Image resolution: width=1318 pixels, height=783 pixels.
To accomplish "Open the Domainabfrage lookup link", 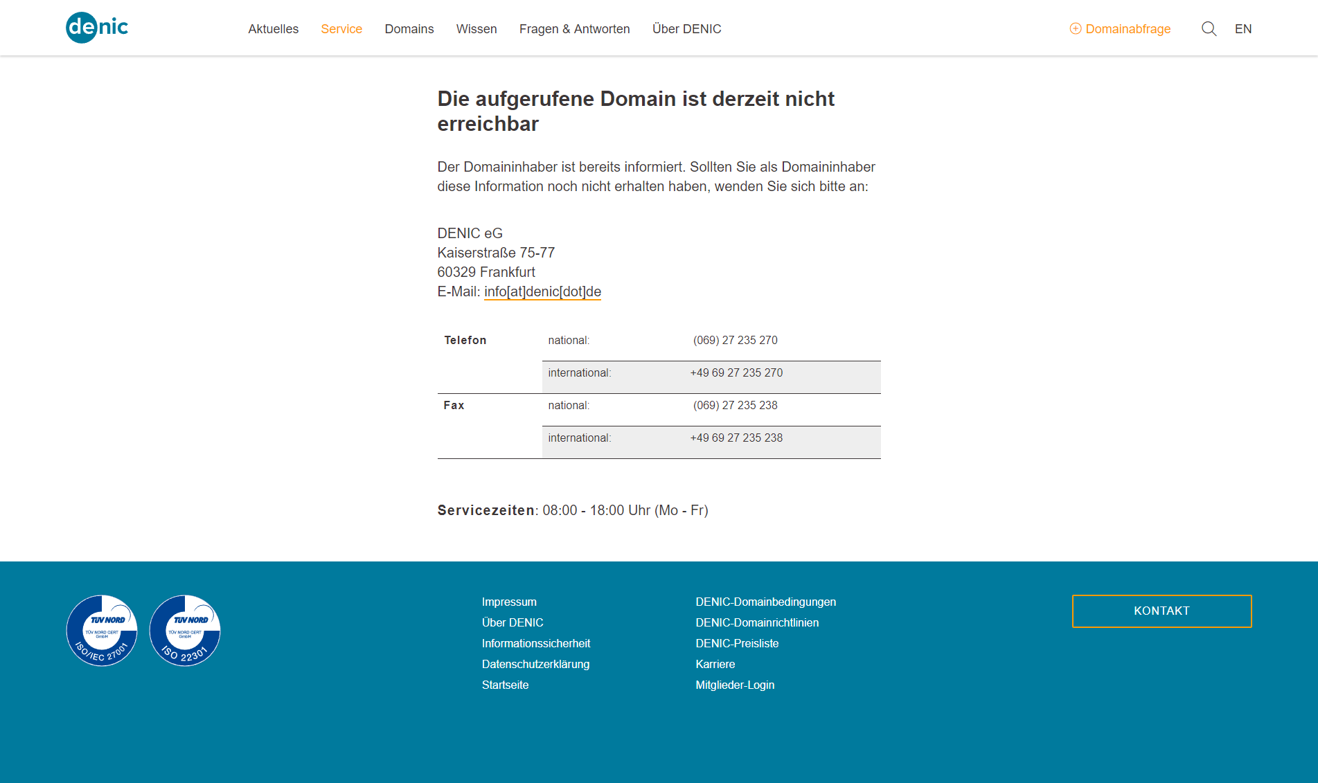I will click(1120, 28).
